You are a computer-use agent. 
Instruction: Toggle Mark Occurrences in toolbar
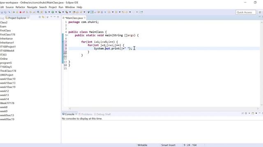click(x=92, y=12)
